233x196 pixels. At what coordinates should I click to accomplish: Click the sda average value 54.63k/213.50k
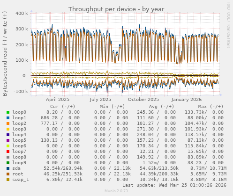(159, 168)
